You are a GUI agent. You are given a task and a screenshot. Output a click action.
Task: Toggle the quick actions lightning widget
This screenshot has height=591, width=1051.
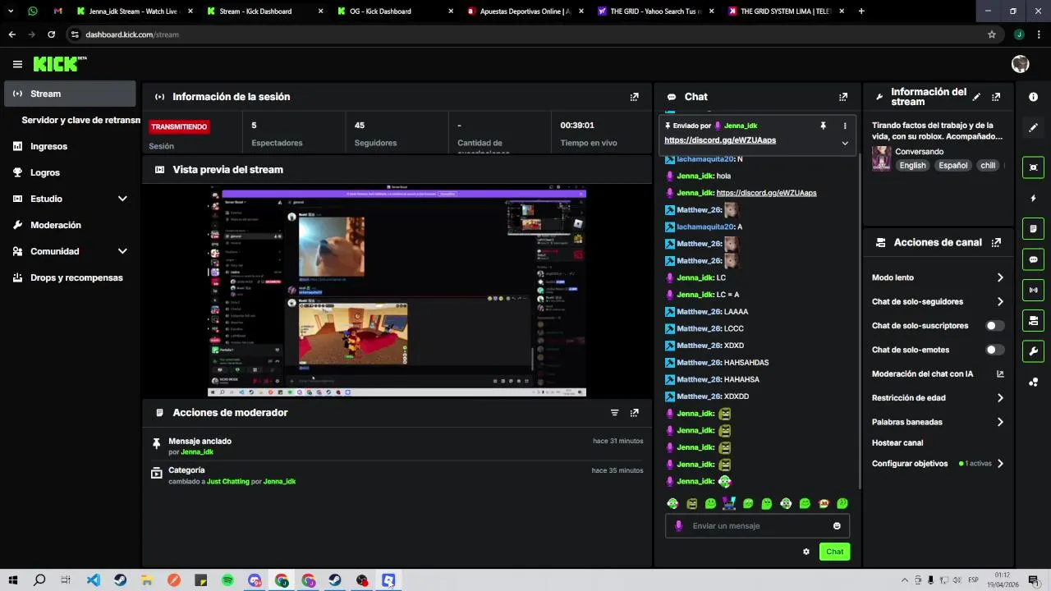pos(1033,199)
